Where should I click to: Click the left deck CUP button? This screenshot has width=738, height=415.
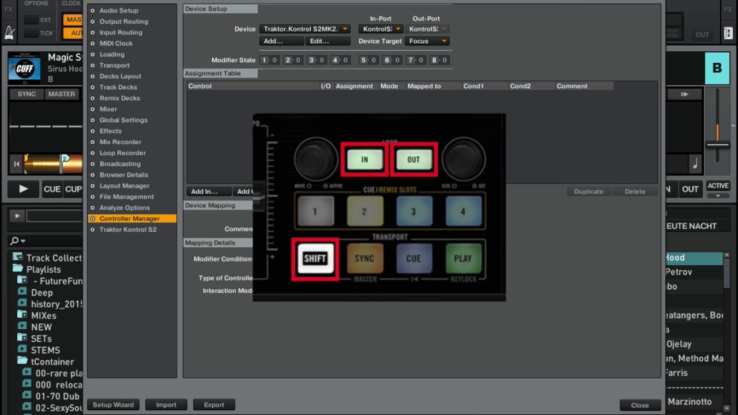point(73,188)
